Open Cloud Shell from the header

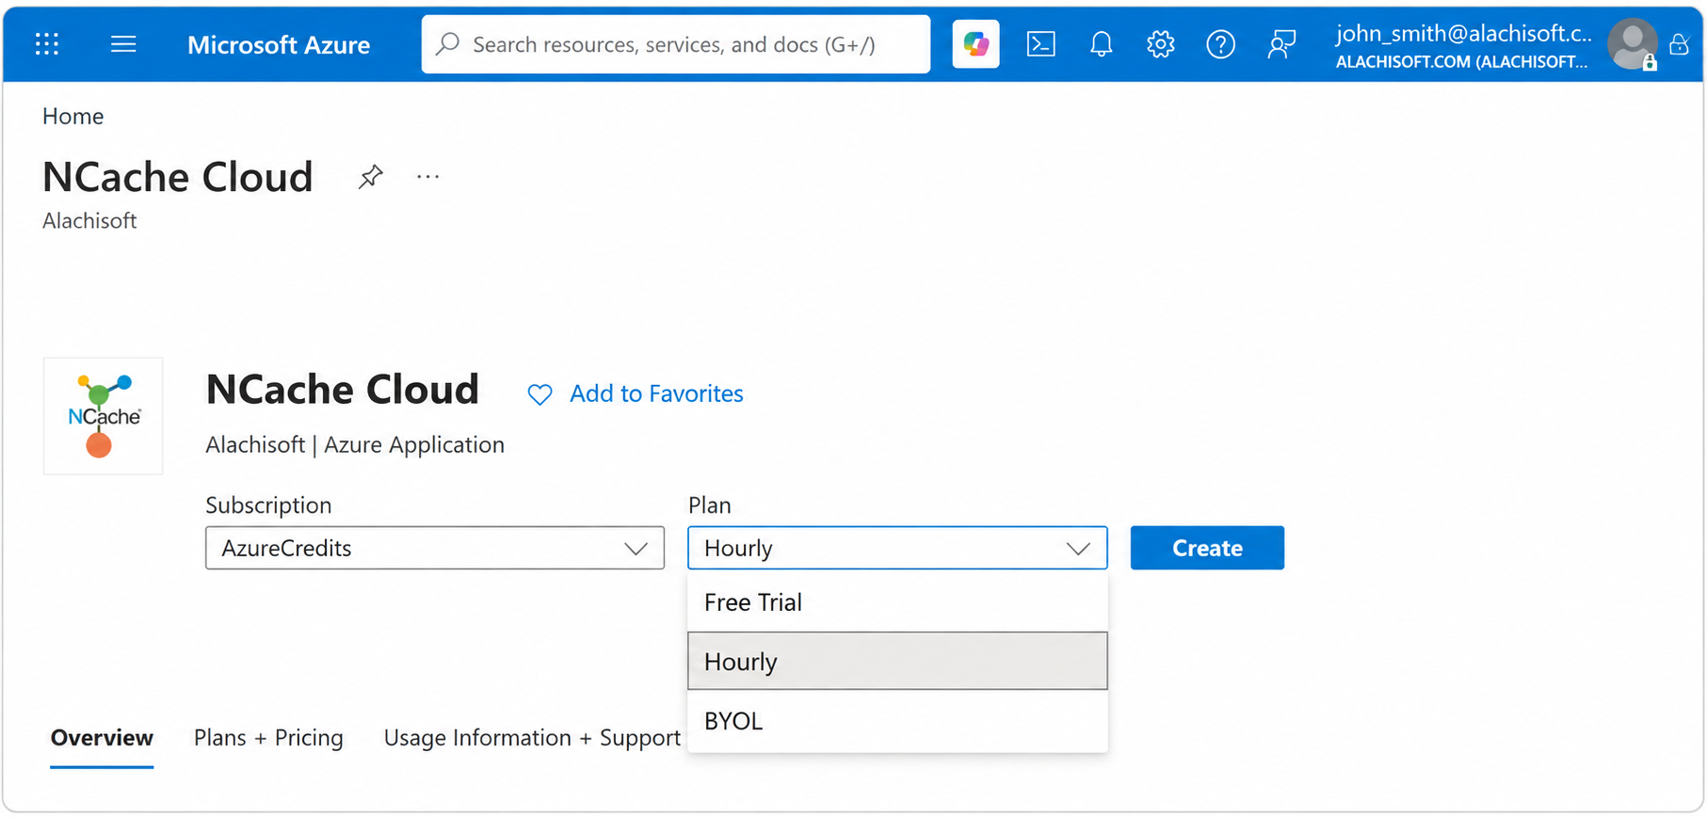[x=1040, y=44]
